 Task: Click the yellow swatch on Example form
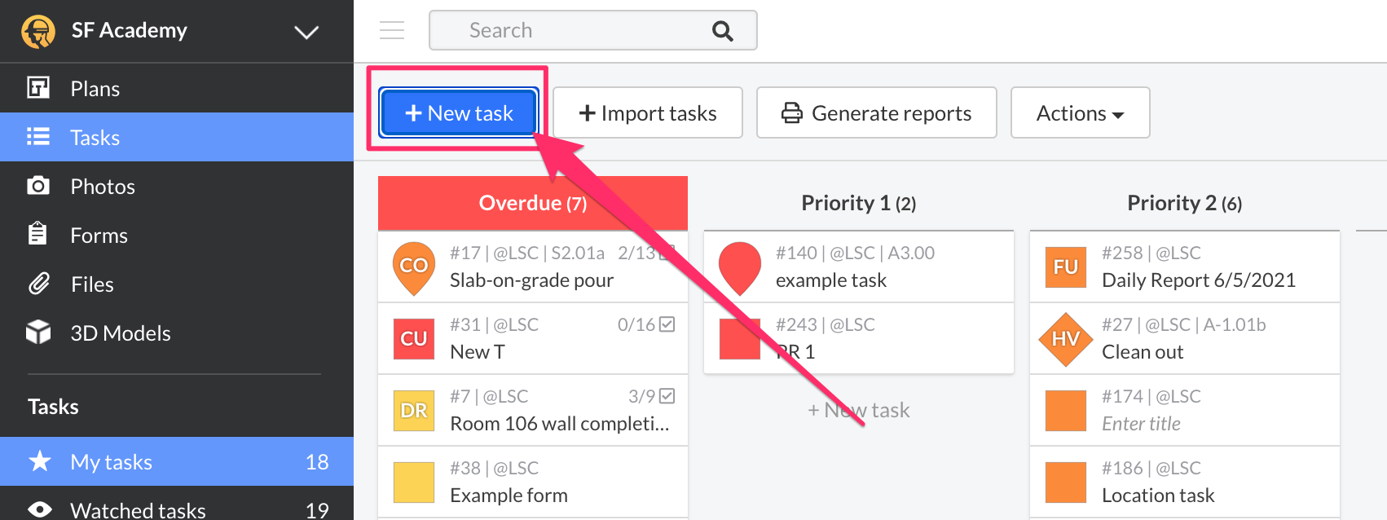pyautogui.click(x=414, y=483)
